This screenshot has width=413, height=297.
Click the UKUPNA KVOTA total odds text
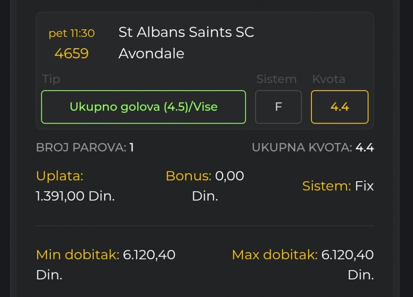[313, 148]
